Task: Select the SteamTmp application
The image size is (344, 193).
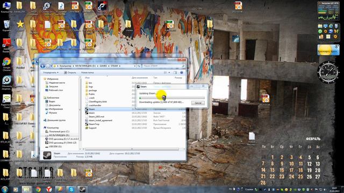Action: (92, 124)
